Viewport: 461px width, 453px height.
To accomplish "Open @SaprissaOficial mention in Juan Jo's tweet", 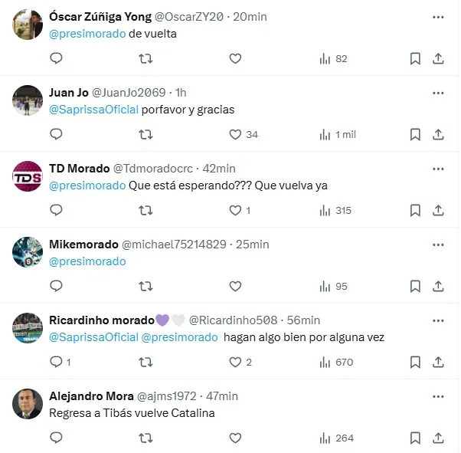I will [x=93, y=110].
